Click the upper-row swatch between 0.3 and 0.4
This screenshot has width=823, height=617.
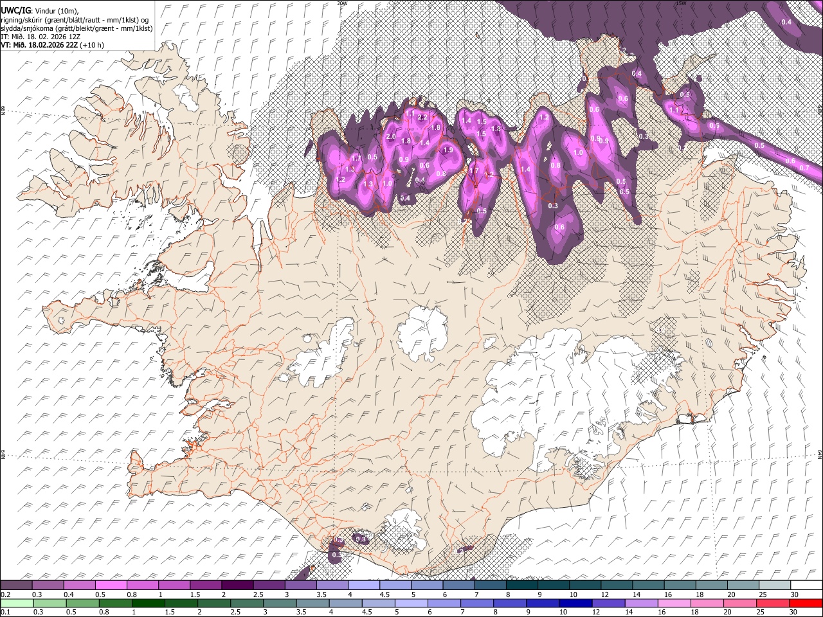(48, 585)
